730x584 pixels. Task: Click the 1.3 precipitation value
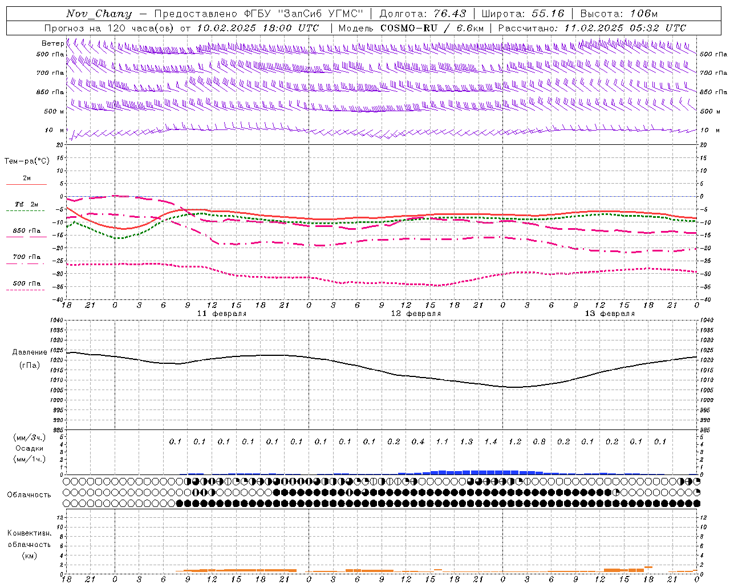[x=467, y=442]
